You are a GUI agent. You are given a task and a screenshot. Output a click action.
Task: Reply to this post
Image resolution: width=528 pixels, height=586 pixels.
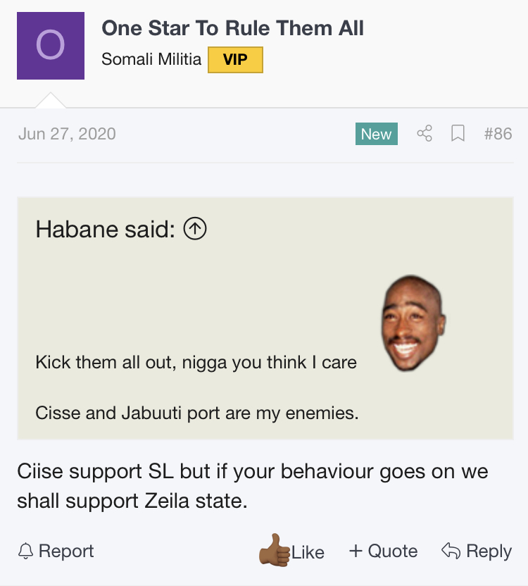pyautogui.click(x=487, y=551)
